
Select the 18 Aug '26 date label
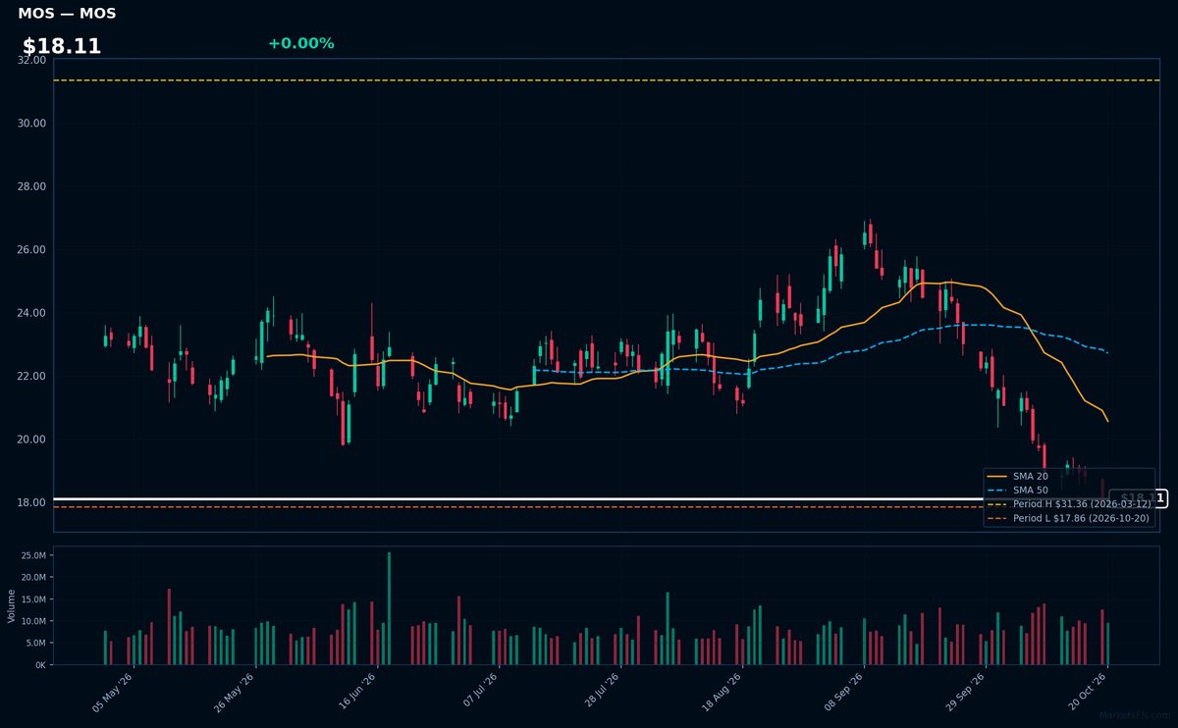[721, 695]
